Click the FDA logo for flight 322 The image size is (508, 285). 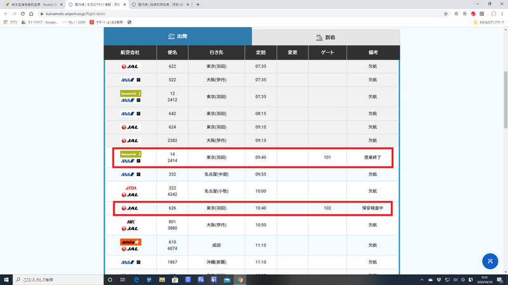[131, 188]
